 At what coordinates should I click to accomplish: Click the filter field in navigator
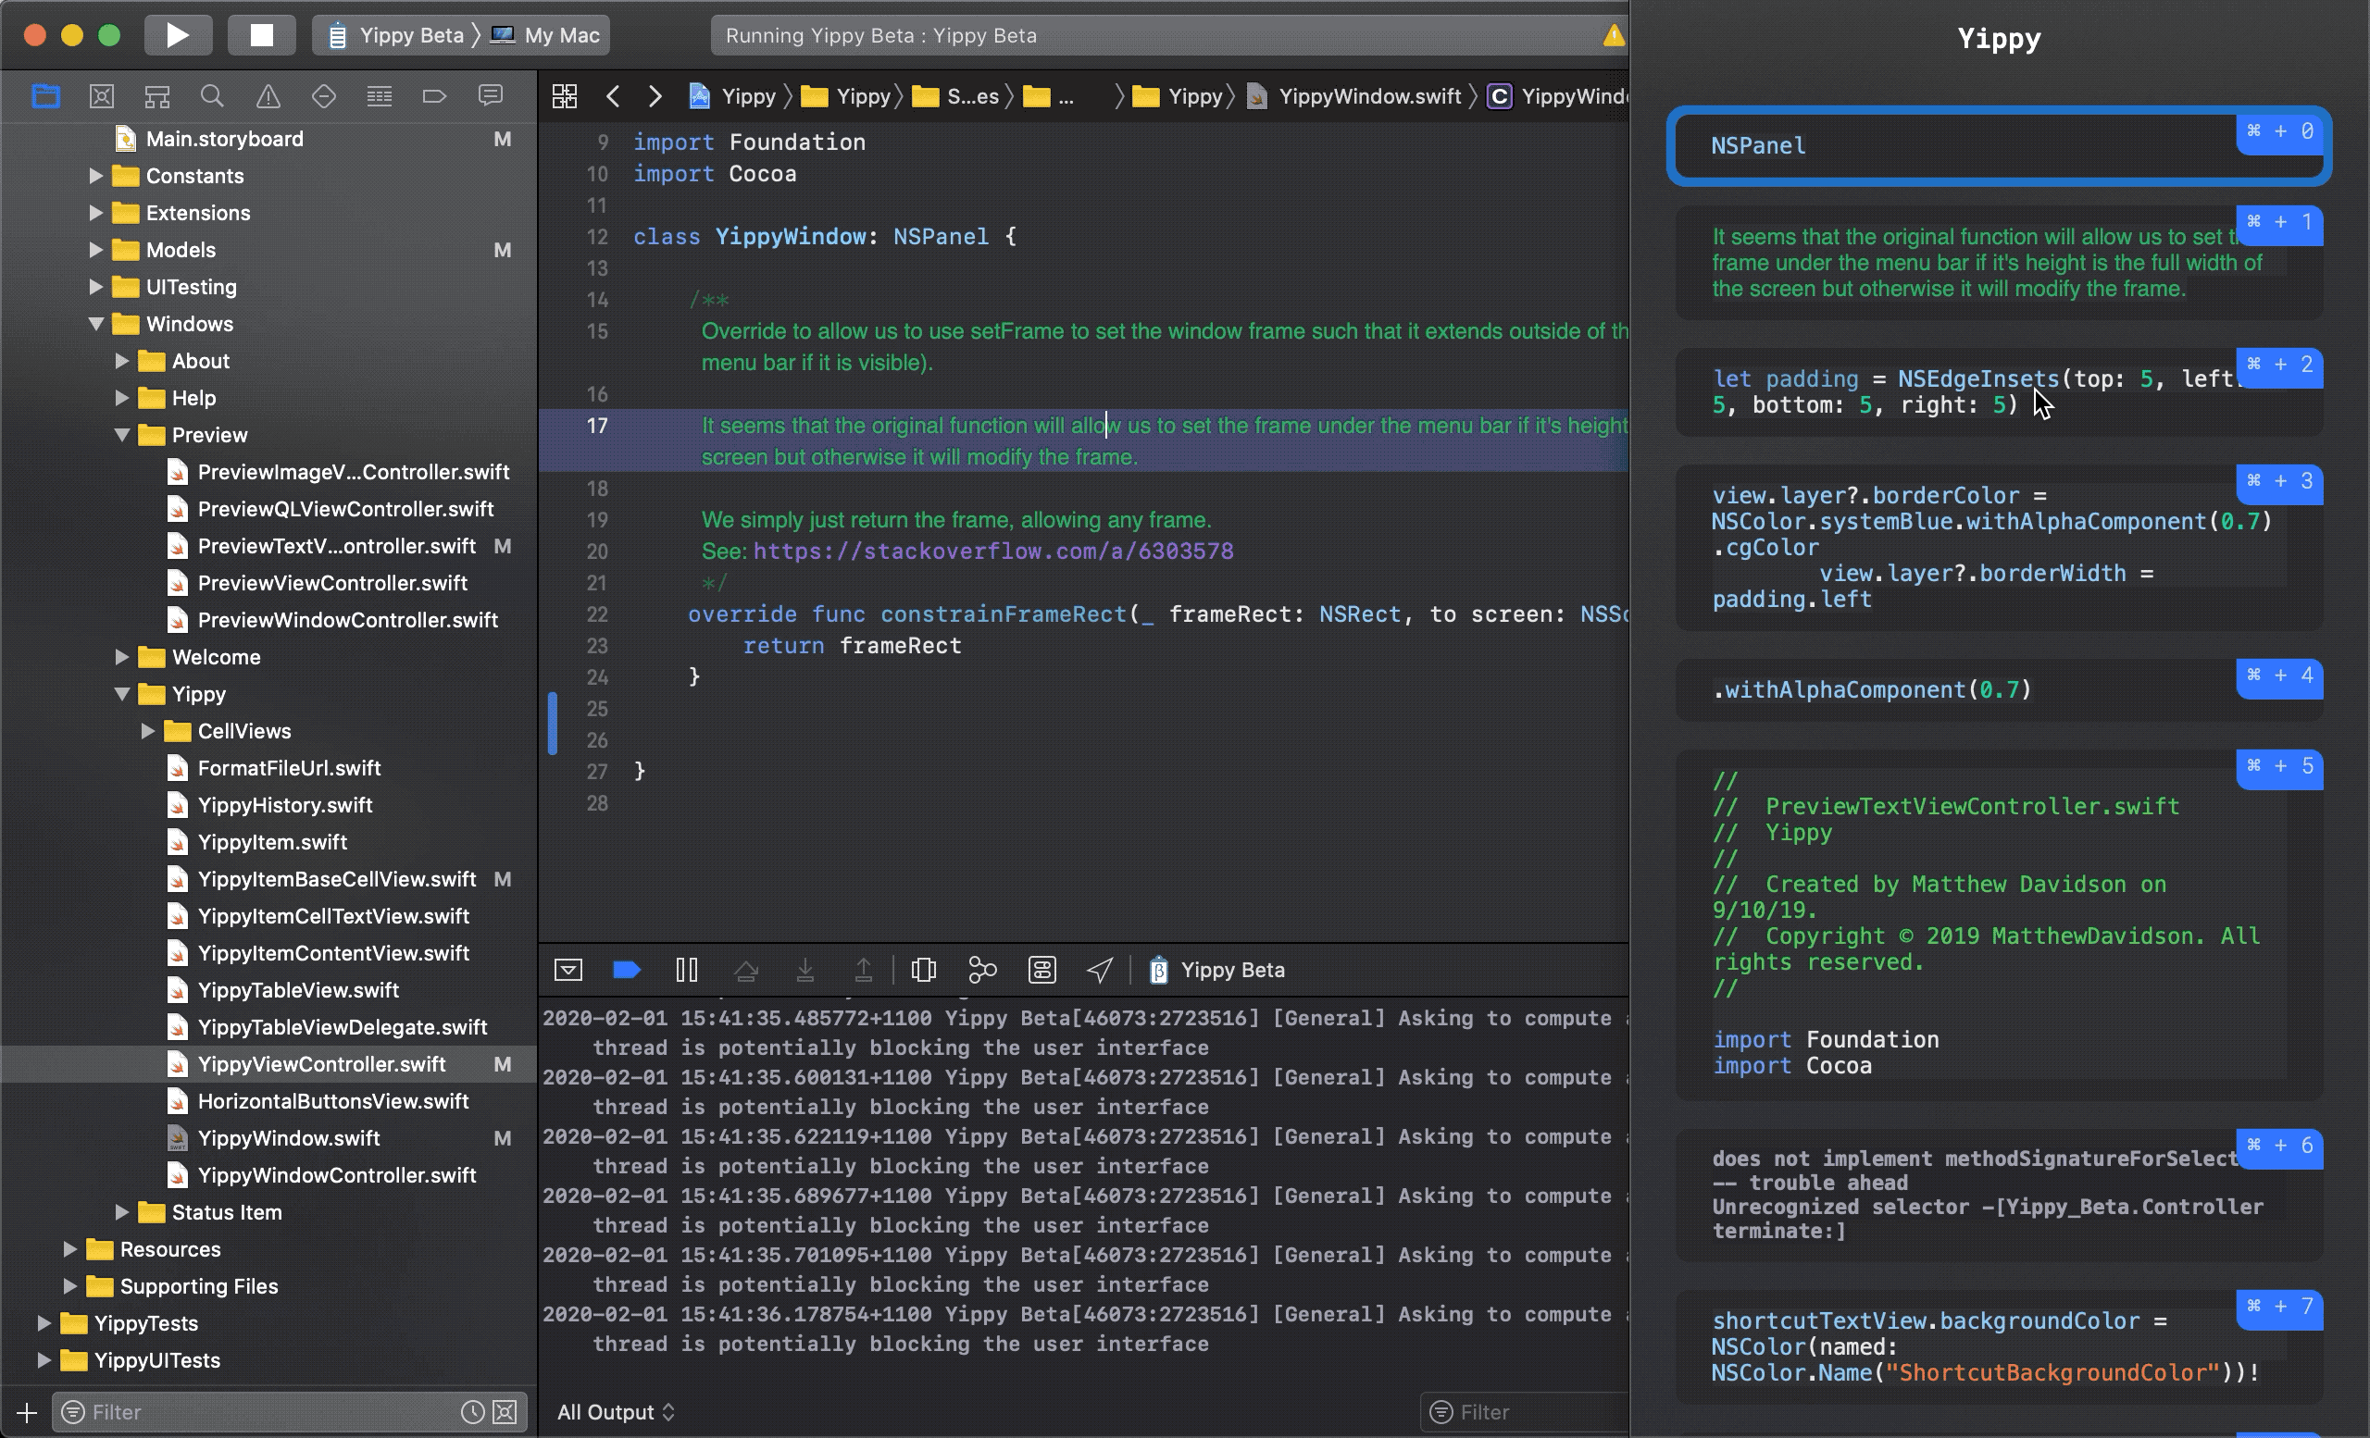pyautogui.click(x=271, y=1413)
